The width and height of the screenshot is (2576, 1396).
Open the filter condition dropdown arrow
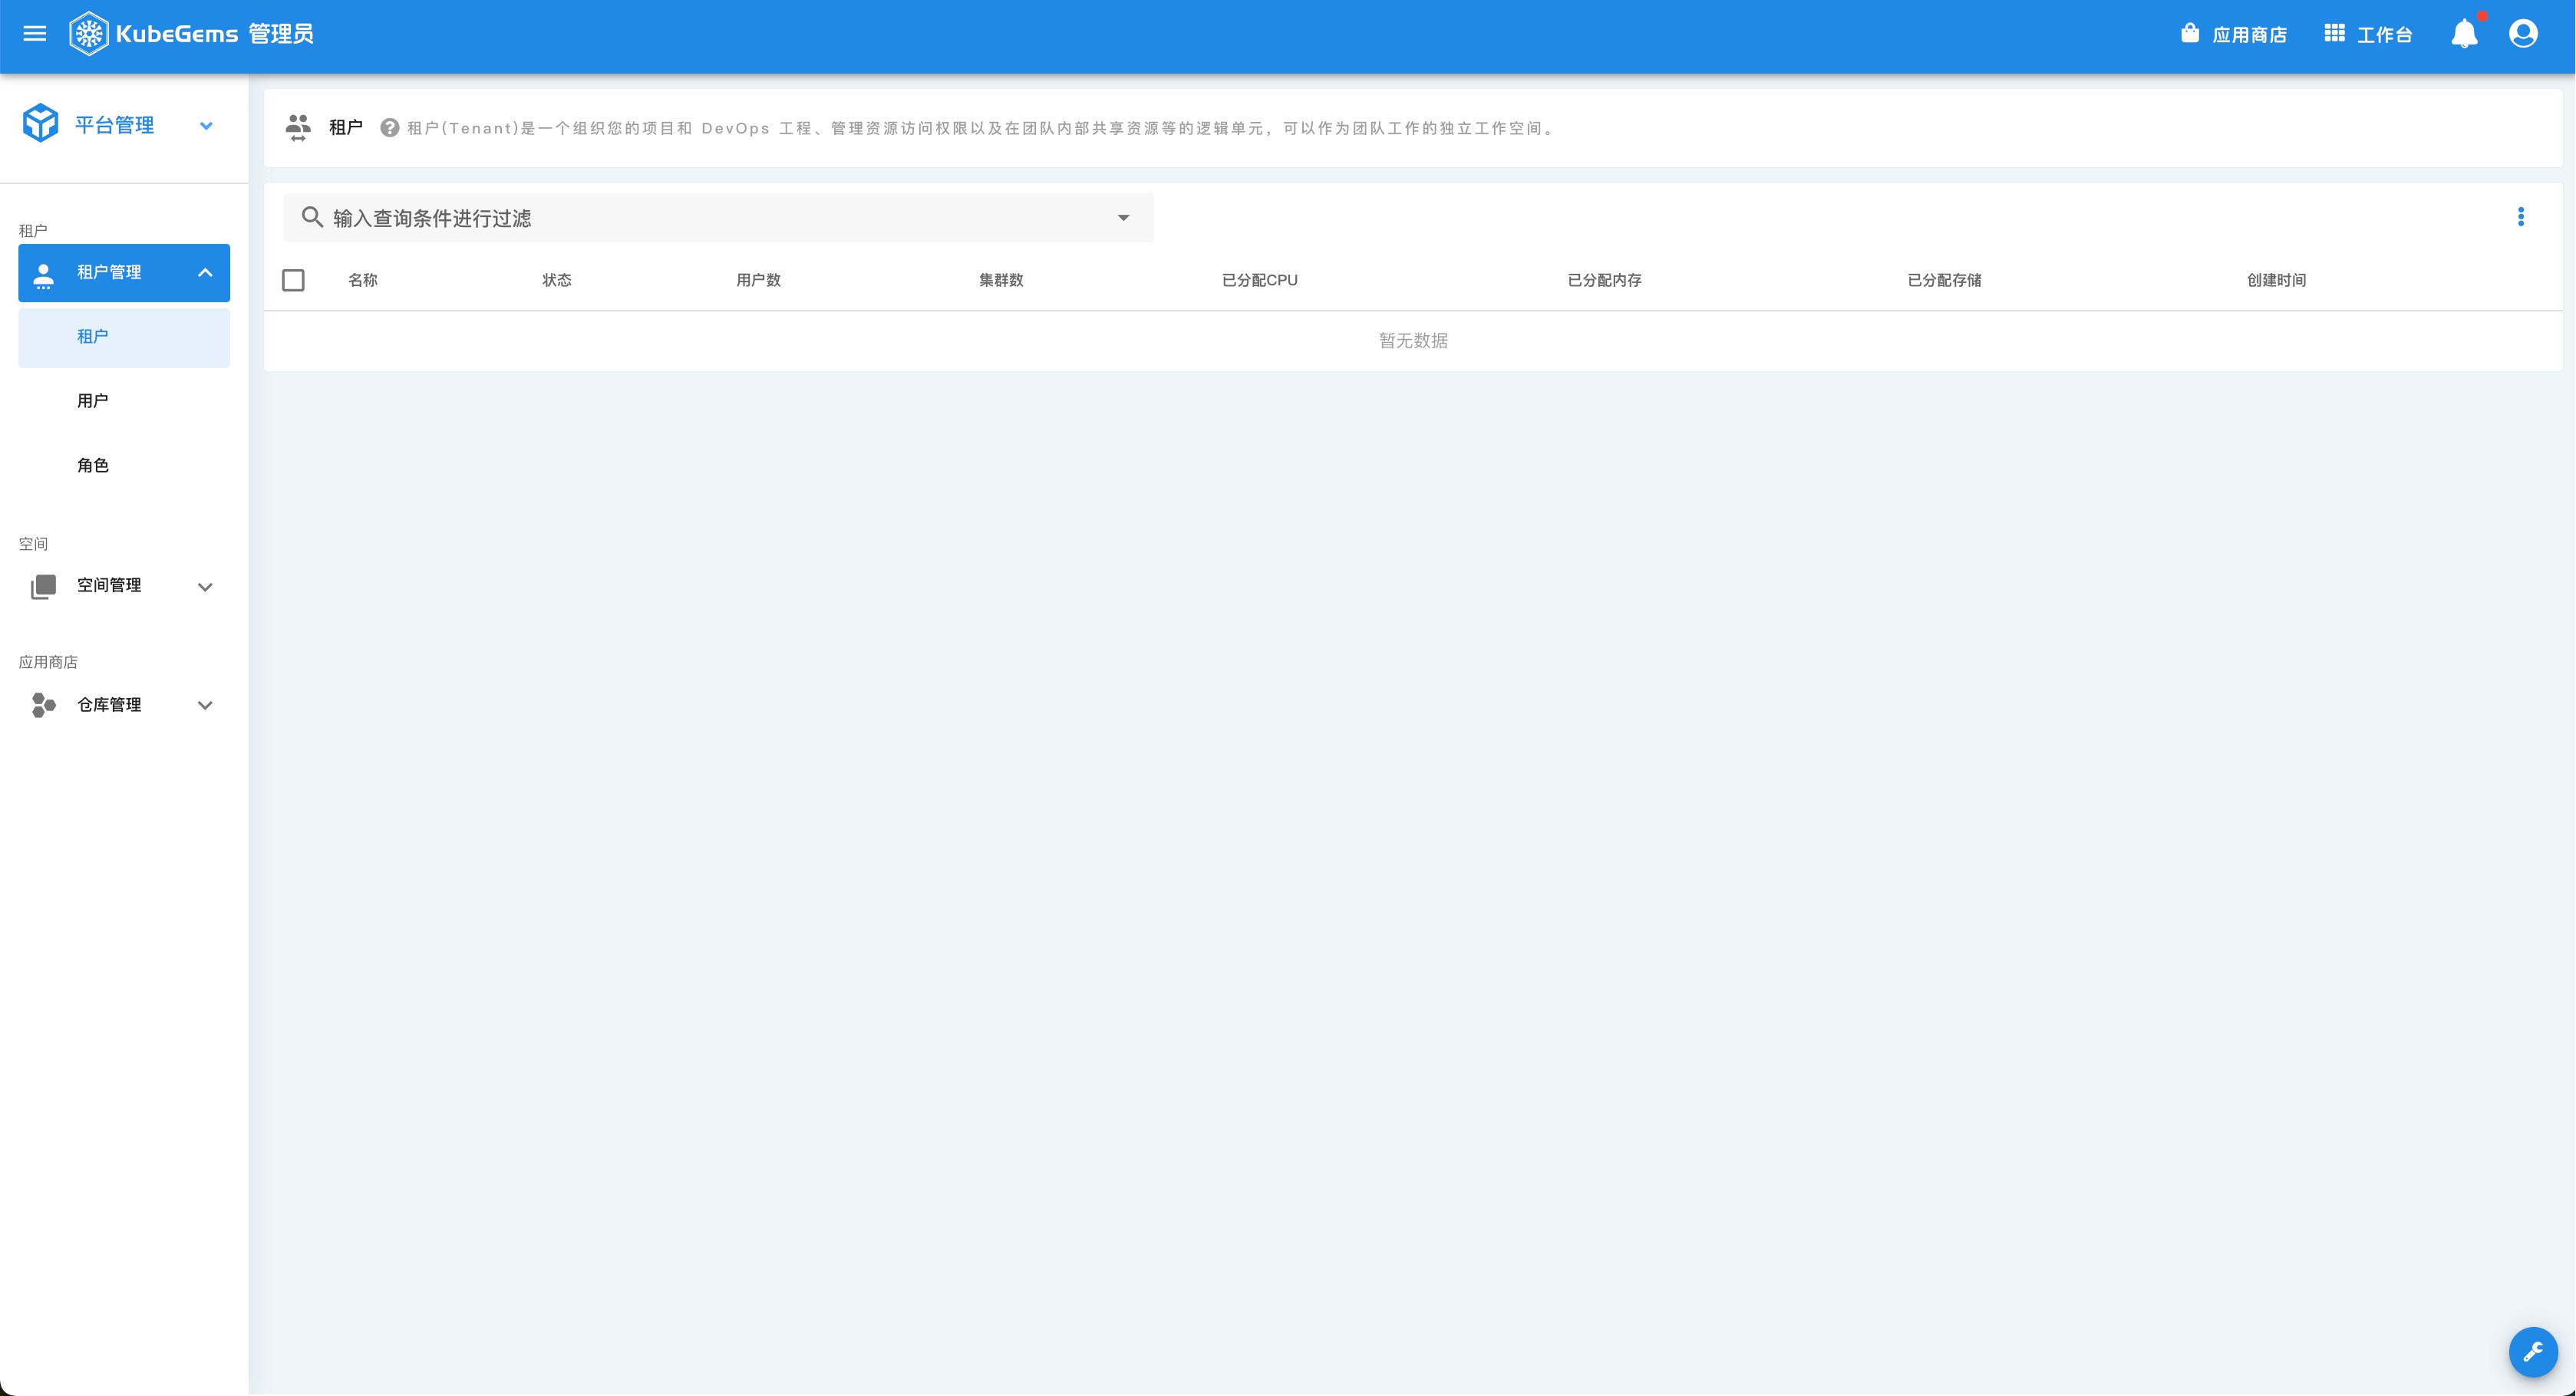[1124, 218]
